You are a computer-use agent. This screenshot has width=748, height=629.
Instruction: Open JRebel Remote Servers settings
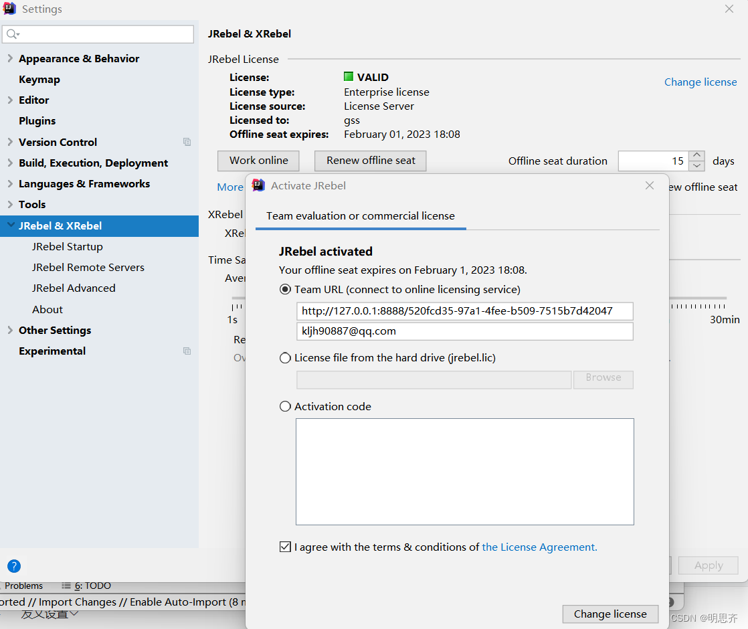[88, 267]
